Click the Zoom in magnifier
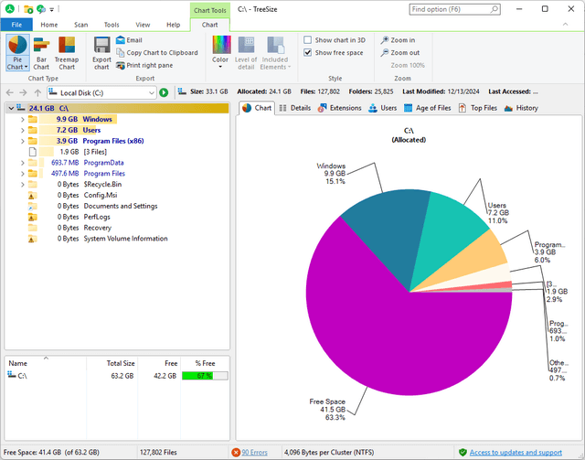 384,40
